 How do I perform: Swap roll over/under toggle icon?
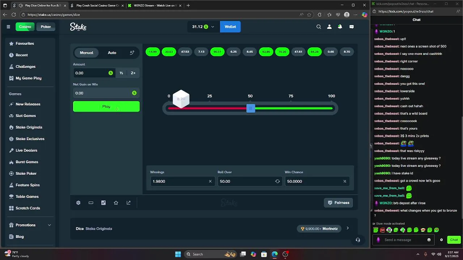tap(277, 181)
